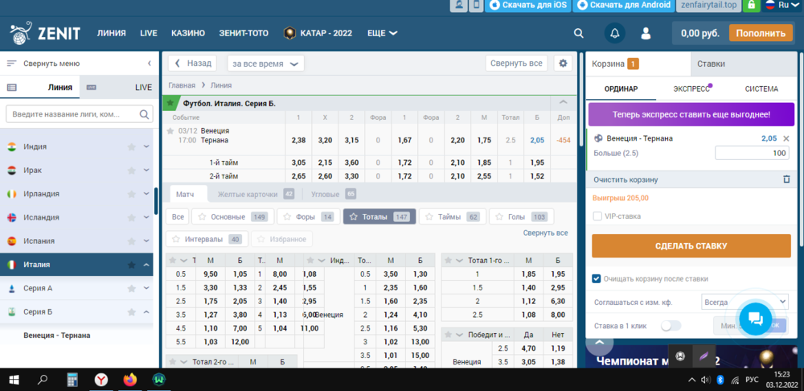
Task: Open the live chat bubble
Action: [756, 319]
